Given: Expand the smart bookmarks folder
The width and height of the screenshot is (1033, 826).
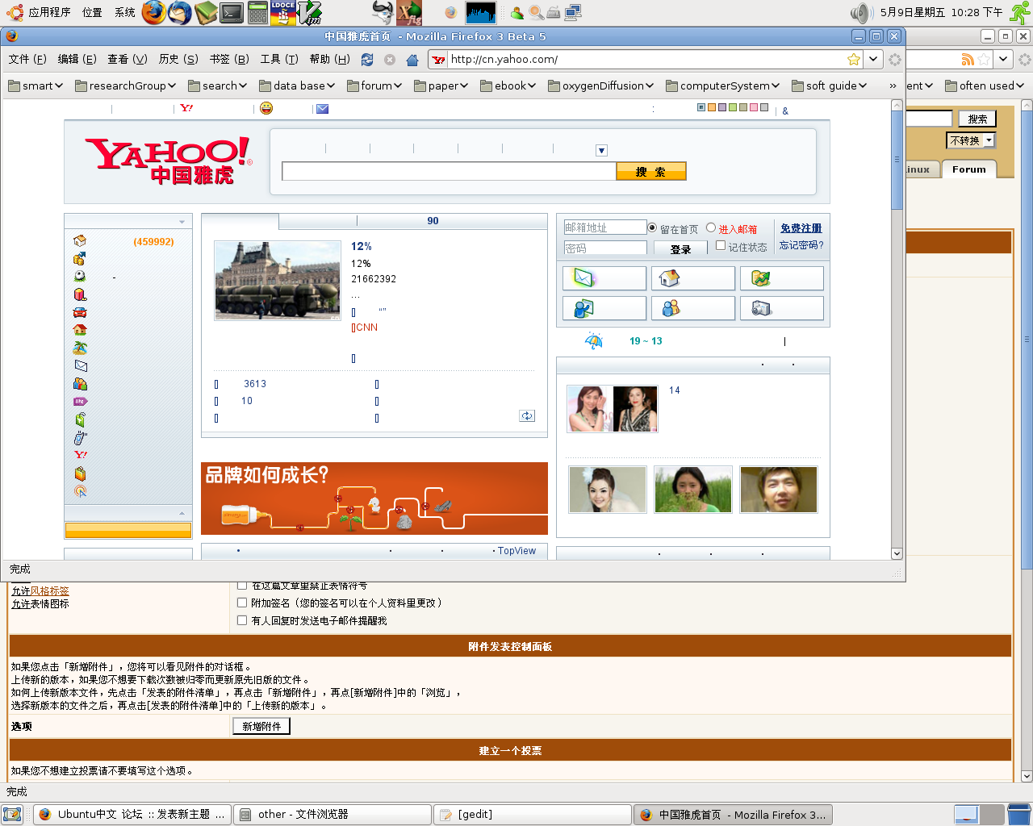Looking at the screenshot, I should 36,86.
